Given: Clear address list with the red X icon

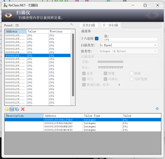Looking at the screenshot, I should coord(23,109).
